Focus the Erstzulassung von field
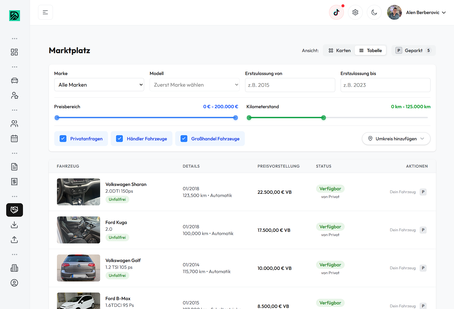The image size is (454, 309). 290,85
